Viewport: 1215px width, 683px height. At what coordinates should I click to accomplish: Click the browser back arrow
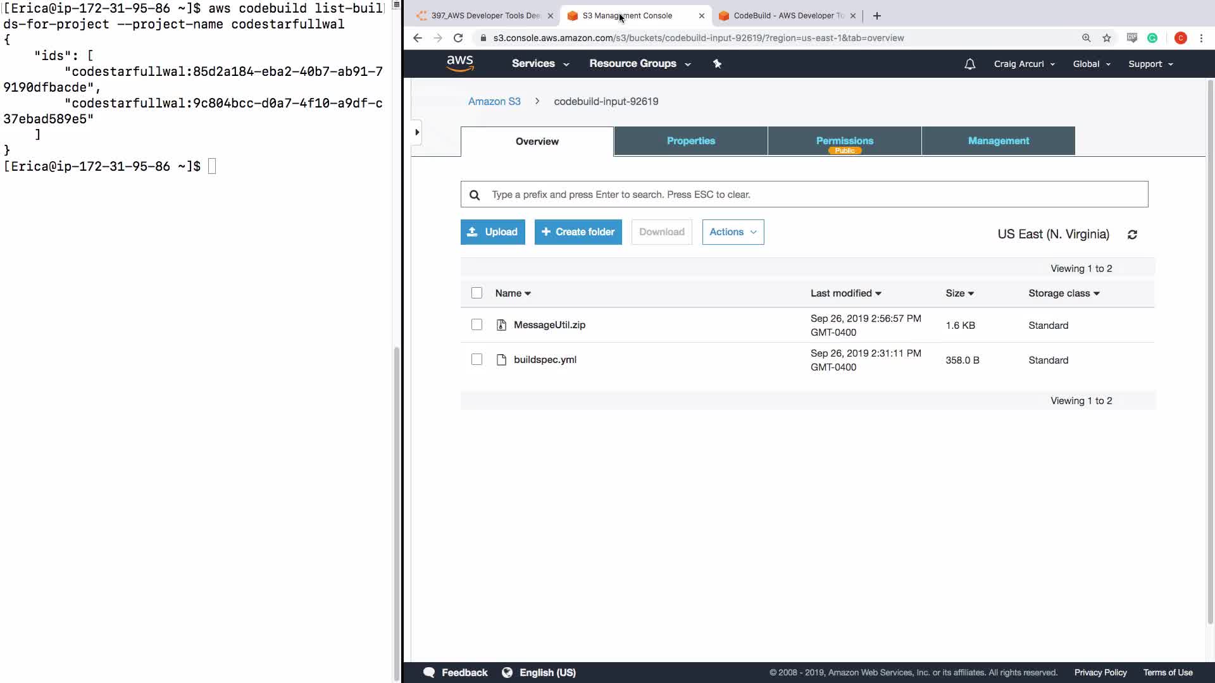coord(418,38)
